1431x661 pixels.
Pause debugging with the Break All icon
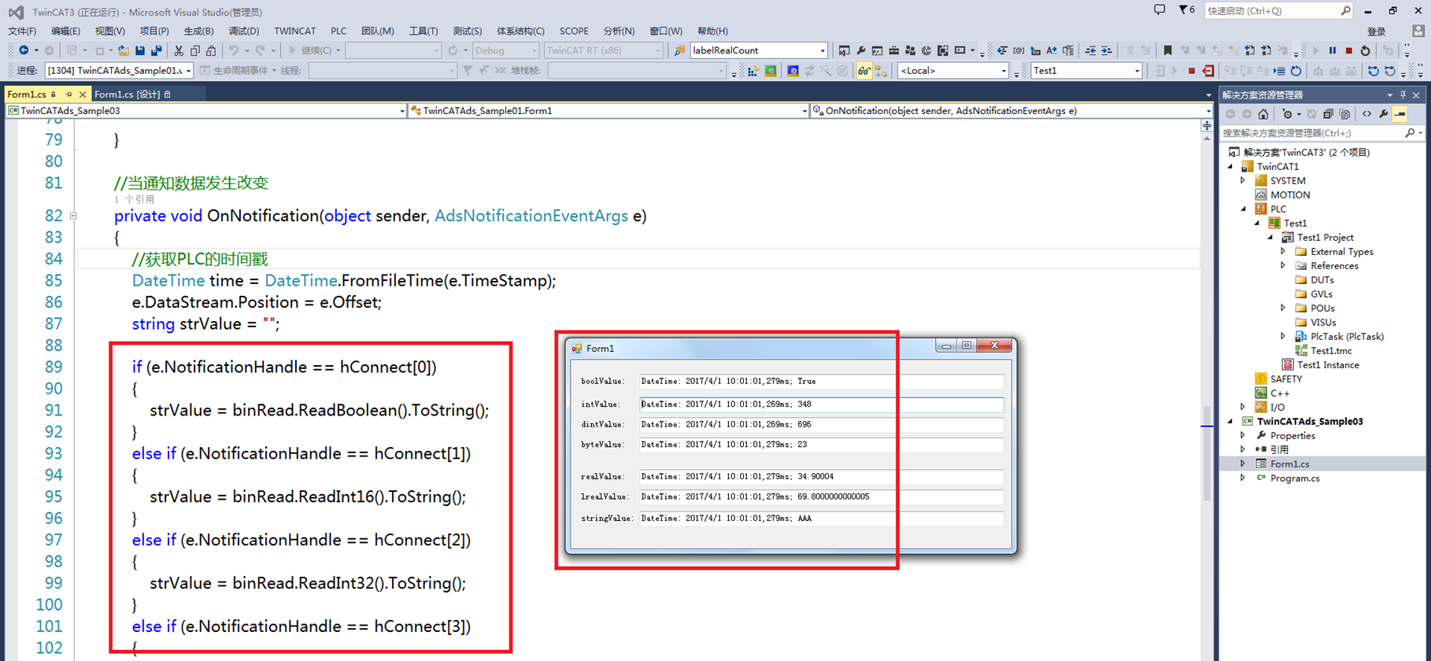tap(1333, 50)
